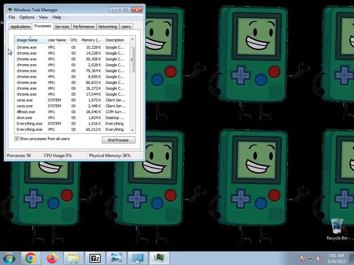Open Firefox from the taskbar
The height and width of the screenshot is (265, 354).
tap(52, 258)
